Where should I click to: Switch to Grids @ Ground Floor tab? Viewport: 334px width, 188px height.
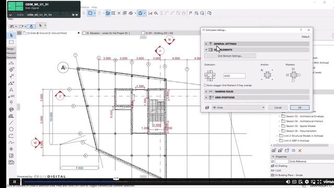coord(47,33)
